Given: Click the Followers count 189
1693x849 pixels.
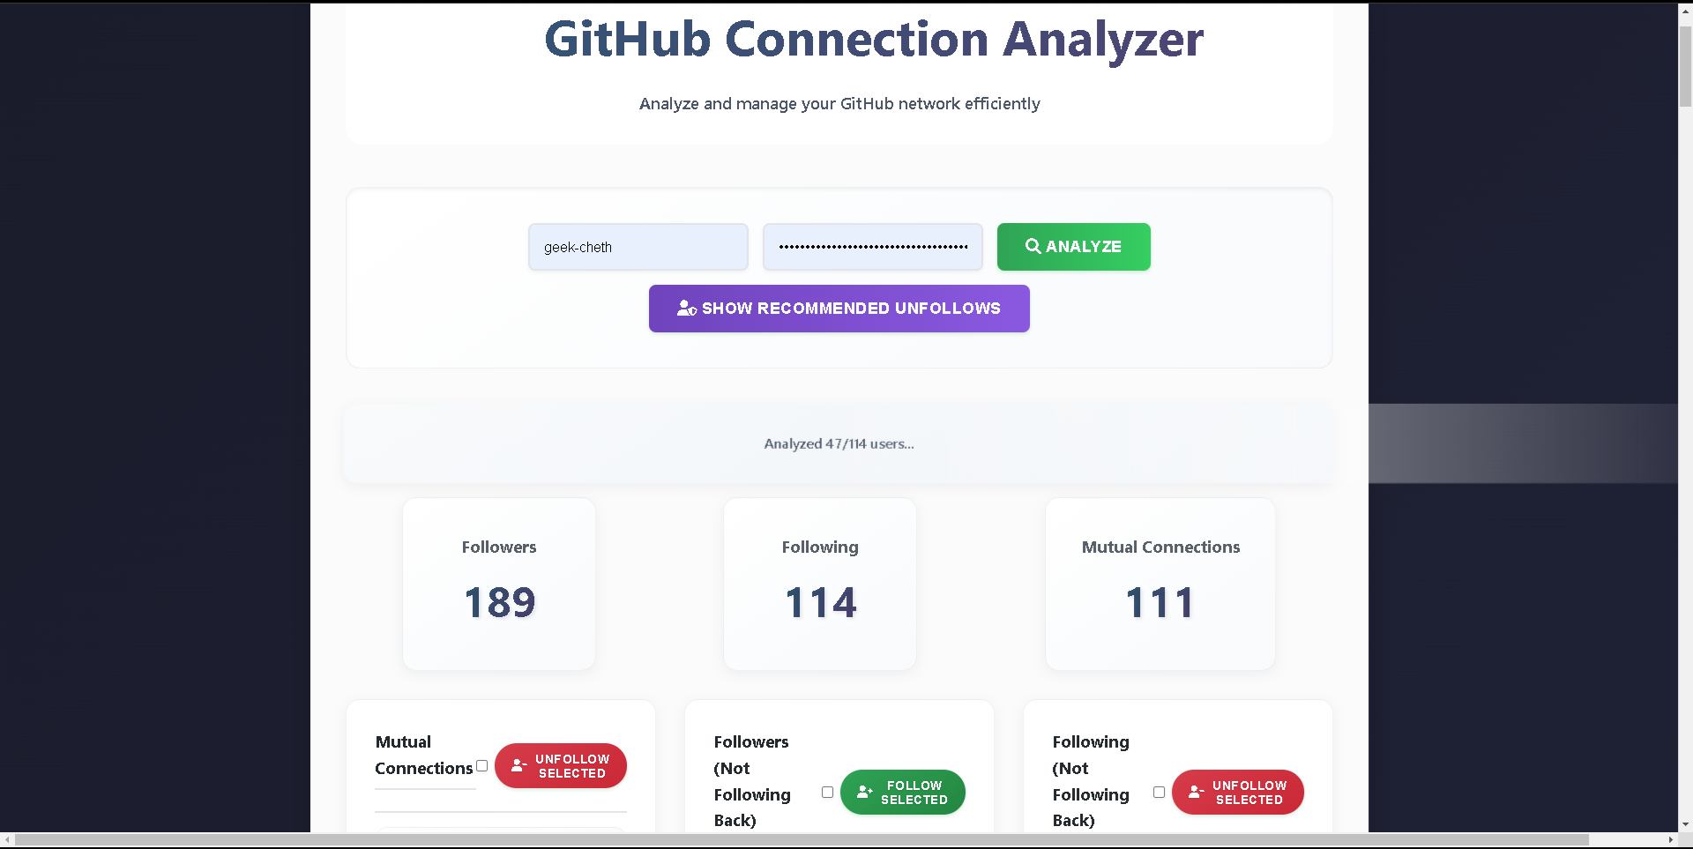Looking at the screenshot, I should (499, 603).
